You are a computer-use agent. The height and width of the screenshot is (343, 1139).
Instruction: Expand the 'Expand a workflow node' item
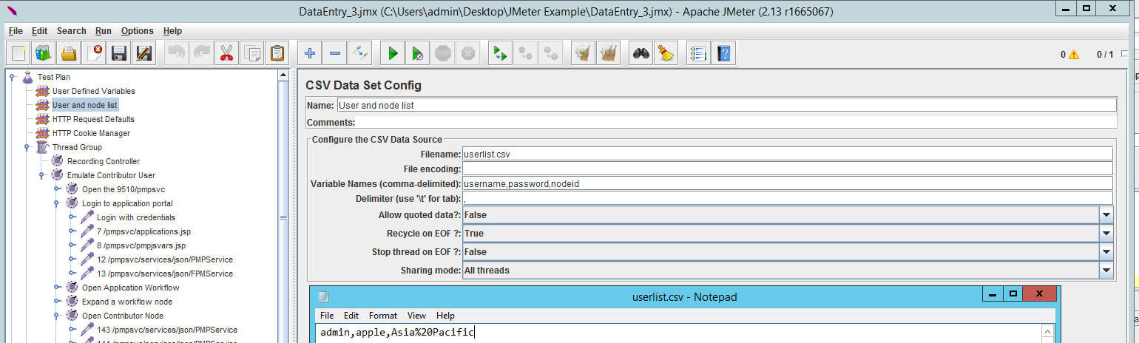click(57, 302)
